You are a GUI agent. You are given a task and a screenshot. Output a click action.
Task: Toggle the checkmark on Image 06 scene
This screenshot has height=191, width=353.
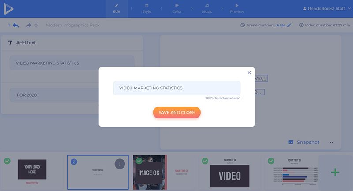139,161
